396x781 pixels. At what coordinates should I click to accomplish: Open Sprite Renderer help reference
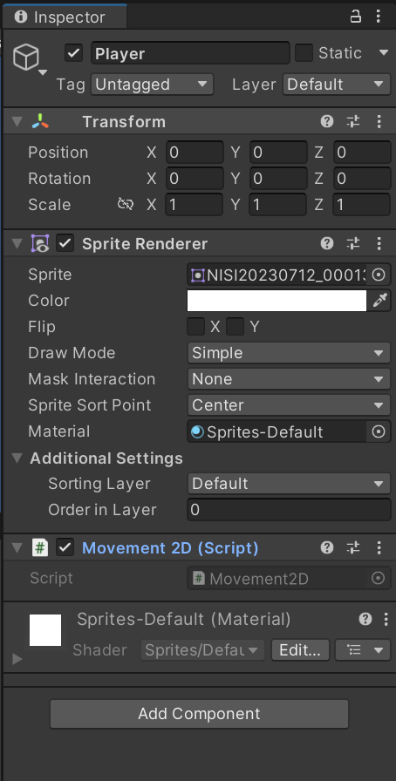tap(327, 243)
